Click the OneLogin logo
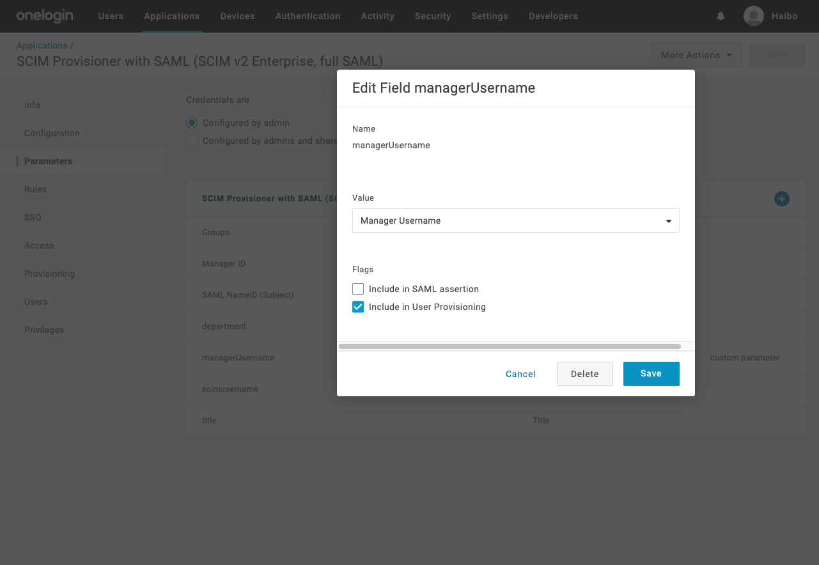This screenshot has height=565, width=819. pos(44,16)
